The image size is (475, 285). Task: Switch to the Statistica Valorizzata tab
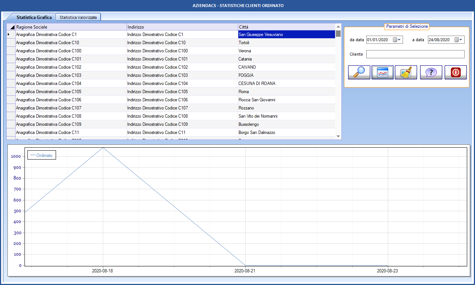[x=78, y=17]
